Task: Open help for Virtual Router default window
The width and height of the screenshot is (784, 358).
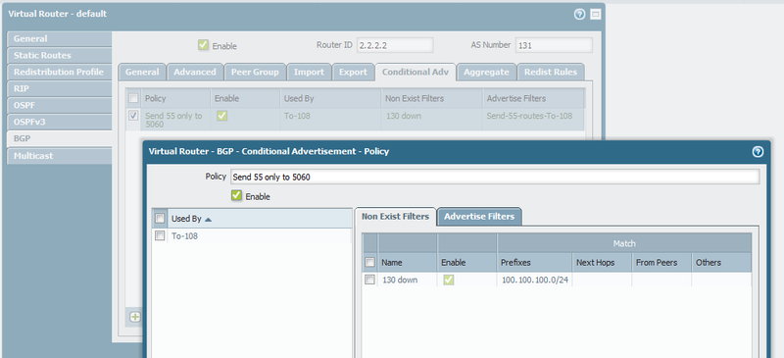Action: [579, 14]
